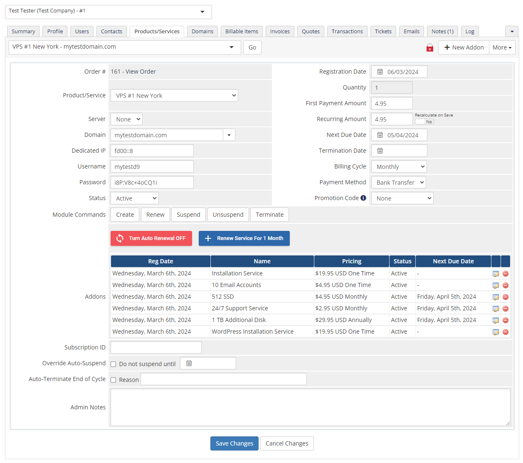The width and height of the screenshot is (523, 463).
Task: Expand the More menu
Action: 502,47
